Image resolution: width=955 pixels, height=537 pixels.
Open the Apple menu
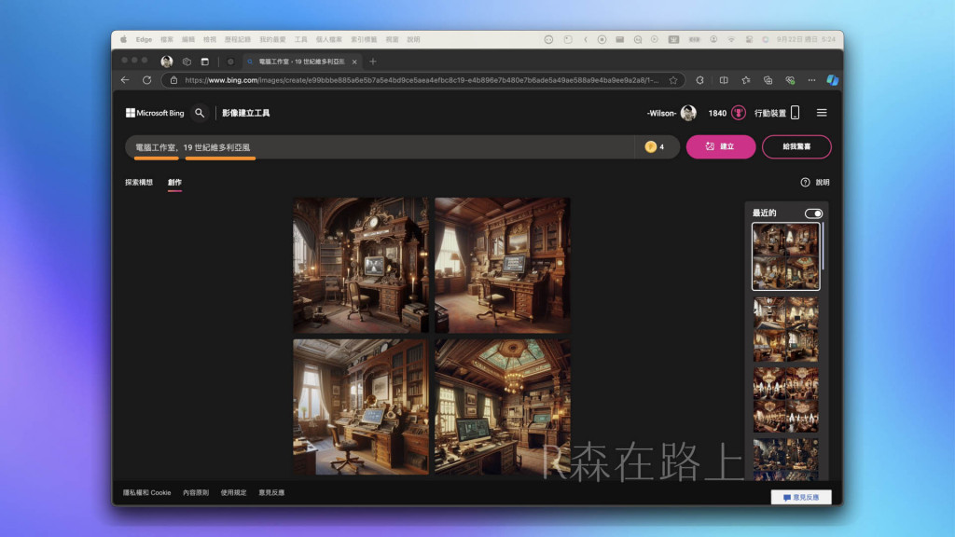click(124, 39)
